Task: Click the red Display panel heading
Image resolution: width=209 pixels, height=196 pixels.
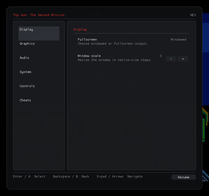Action: [x=80, y=29]
